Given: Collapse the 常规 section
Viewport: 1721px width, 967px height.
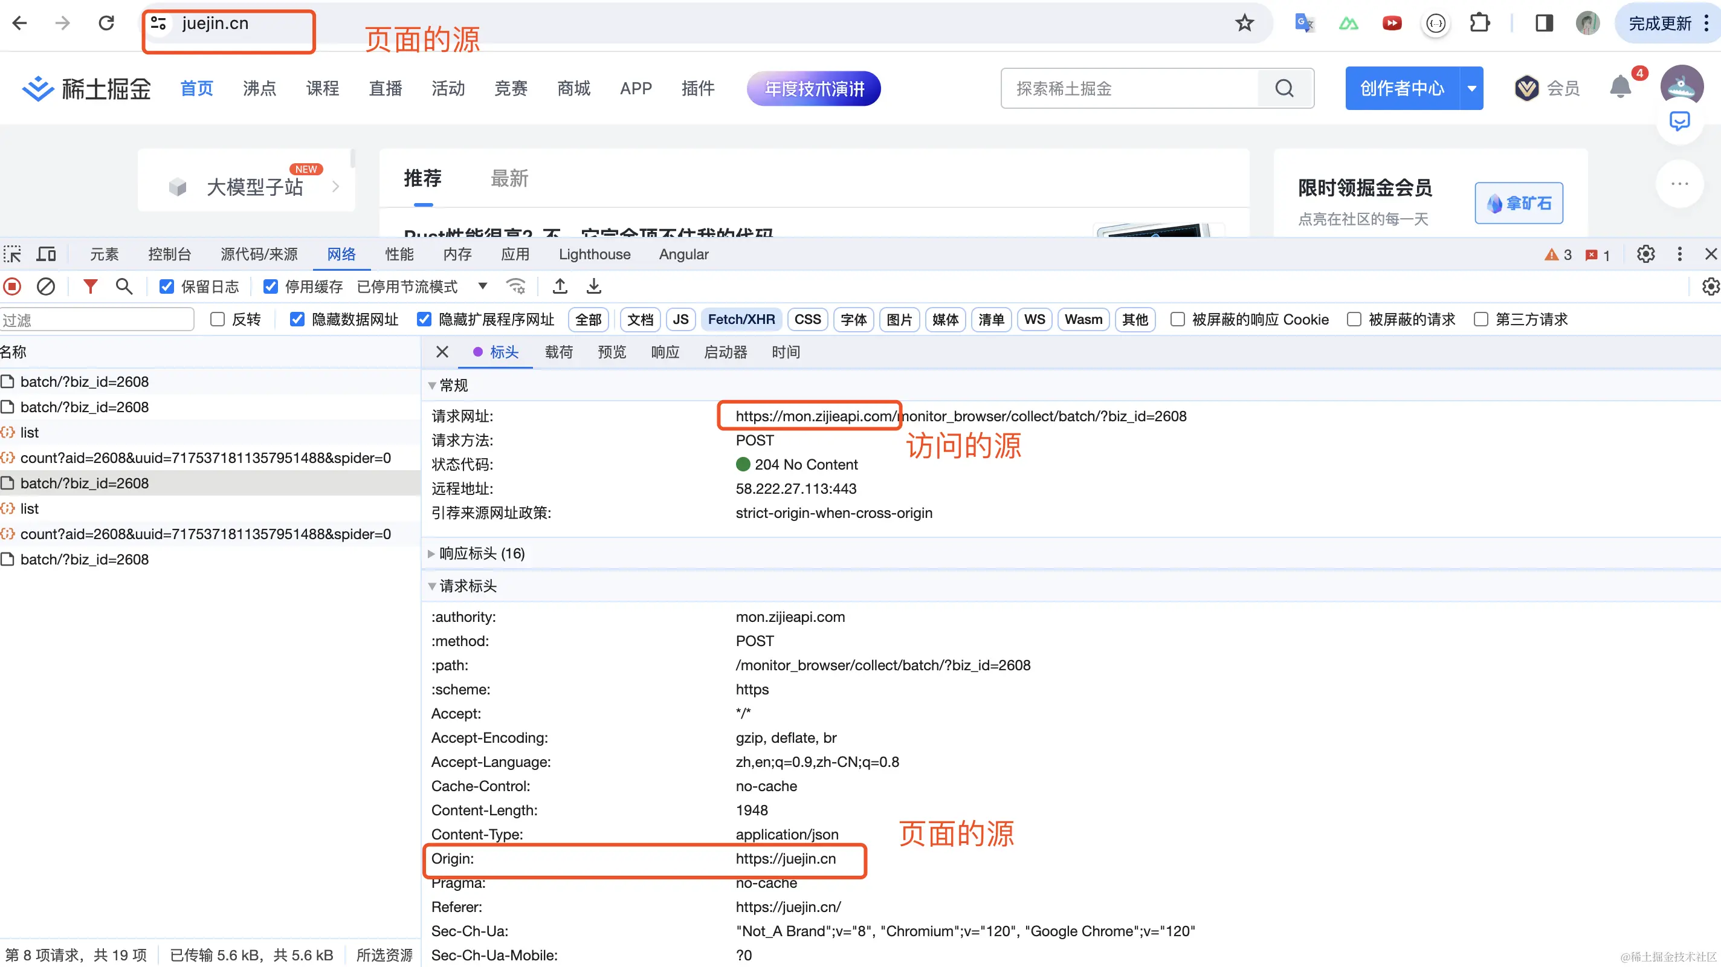Looking at the screenshot, I should click(431, 386).
